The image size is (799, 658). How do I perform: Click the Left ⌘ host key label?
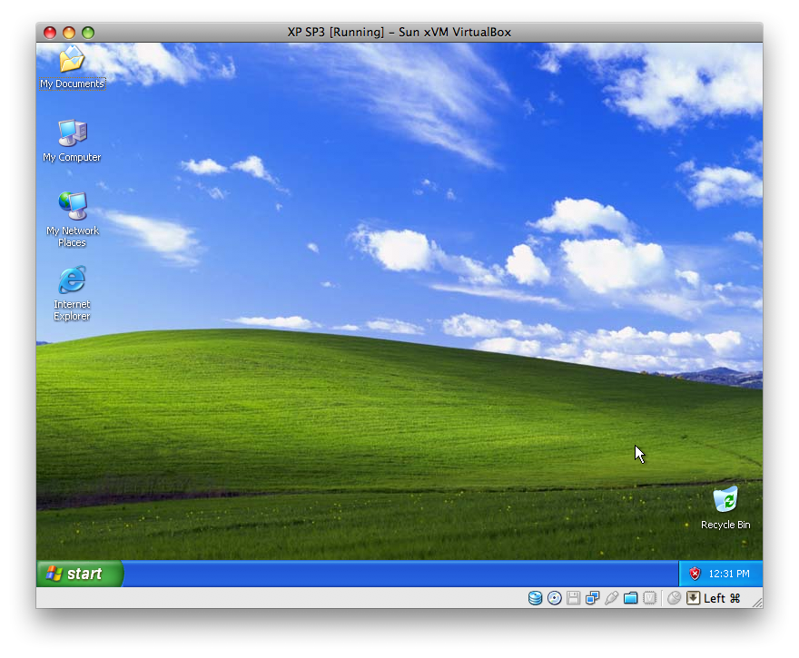click(x=722, y=598)
